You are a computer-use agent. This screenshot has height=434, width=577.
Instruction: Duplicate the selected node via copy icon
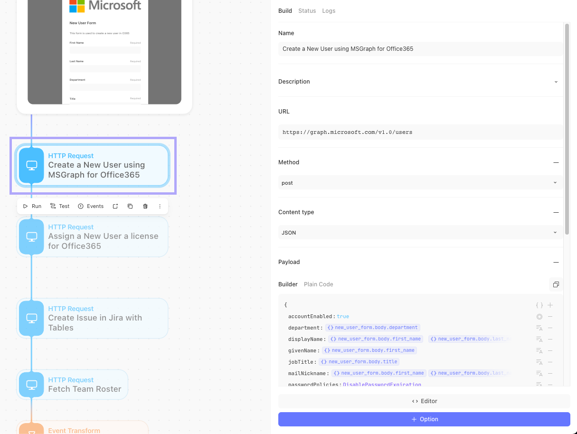pyautogui.click(x=130, y=206)
